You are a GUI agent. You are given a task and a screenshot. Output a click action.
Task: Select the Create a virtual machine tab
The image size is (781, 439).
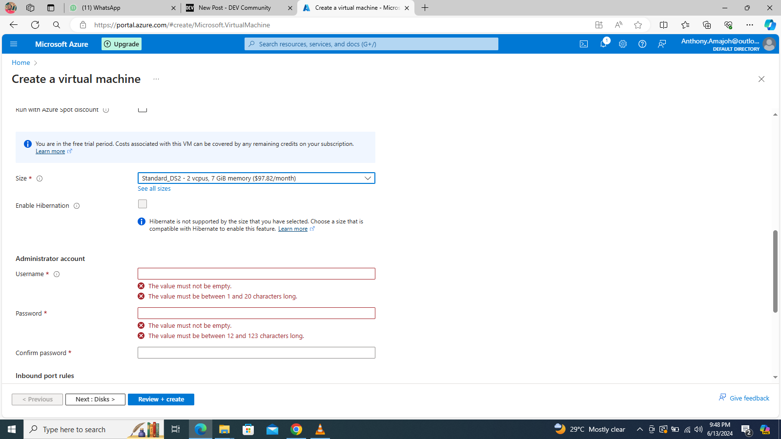click(355, 8)
